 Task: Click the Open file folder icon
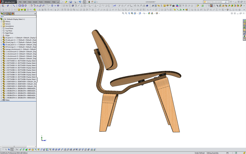point(66,2)
